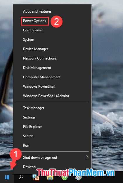Expand Shut down or sign out submenu

(x=52, y=157)
